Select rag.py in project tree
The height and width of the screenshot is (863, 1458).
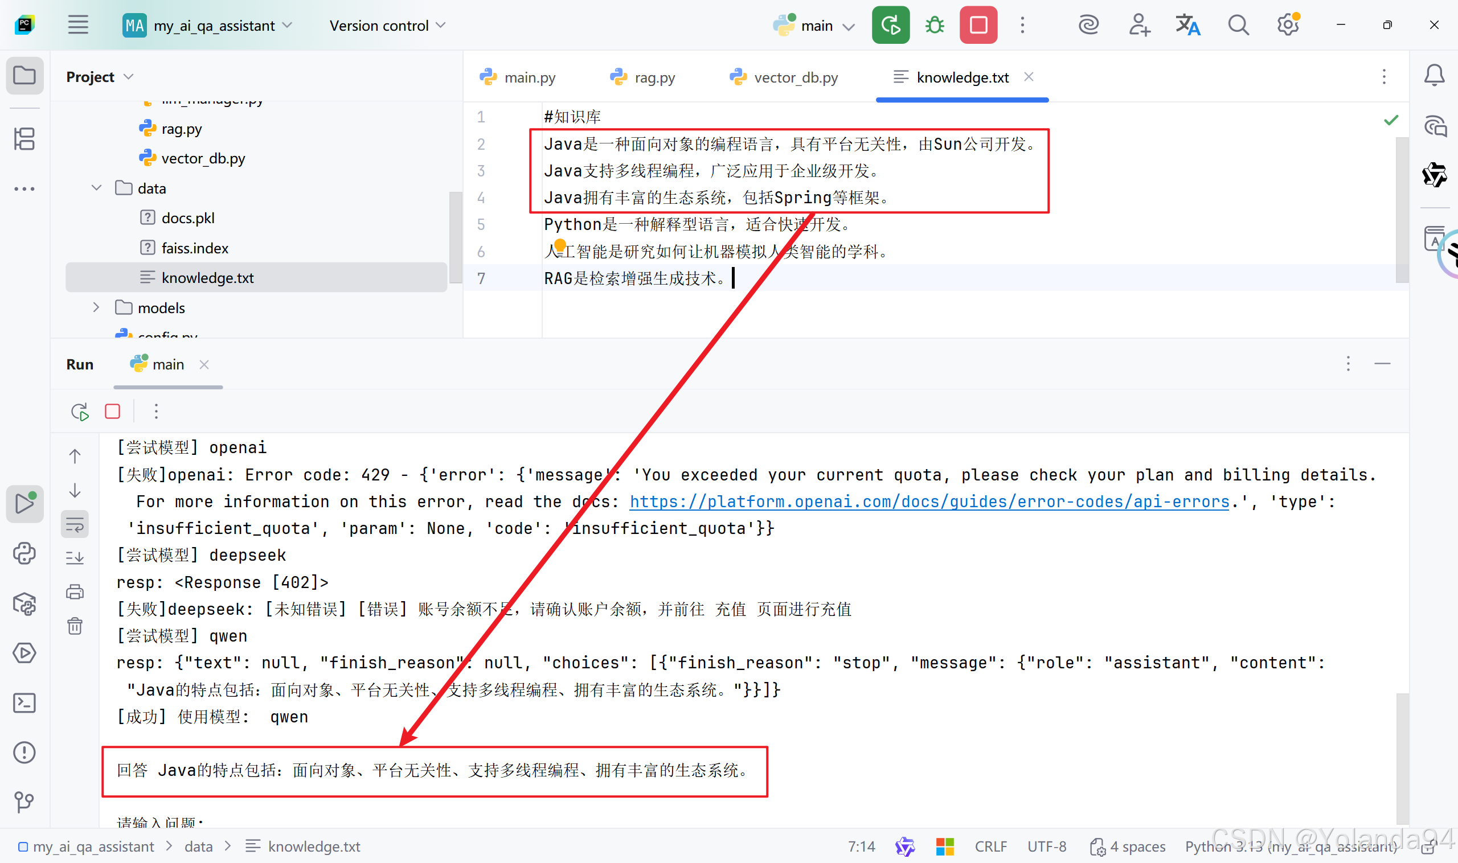point(182,129)
